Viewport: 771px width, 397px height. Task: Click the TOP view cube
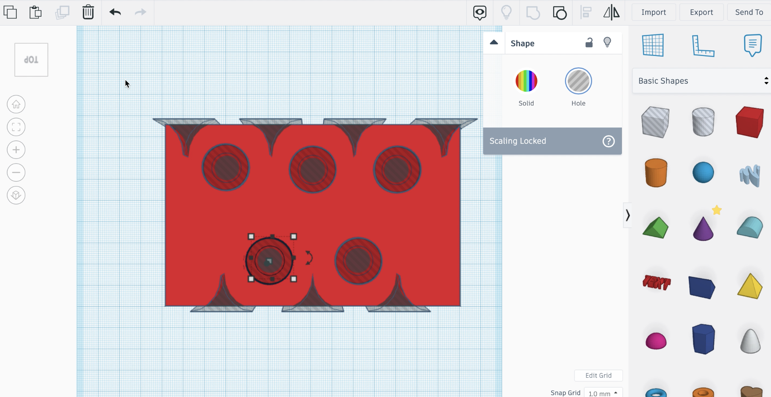click(31, 60)
